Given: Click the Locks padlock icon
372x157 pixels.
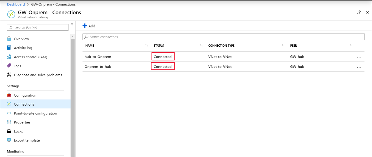Looking at the screenshot, I should 9,131.
